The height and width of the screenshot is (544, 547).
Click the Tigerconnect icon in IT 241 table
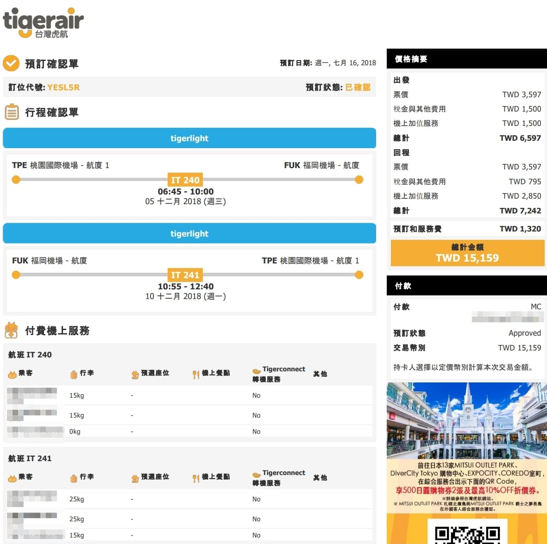point(257,475)
